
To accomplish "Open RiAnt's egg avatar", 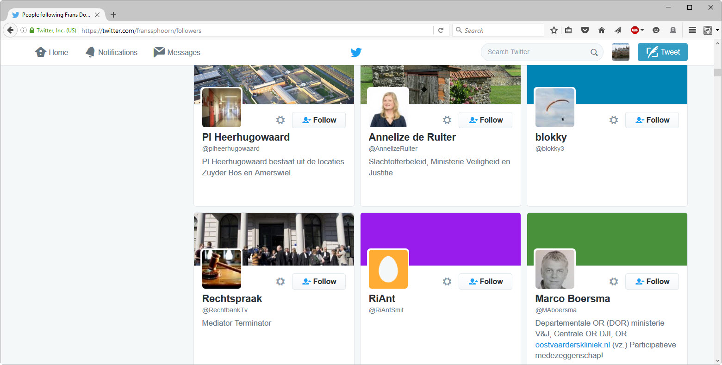I will tap(388, 269).
